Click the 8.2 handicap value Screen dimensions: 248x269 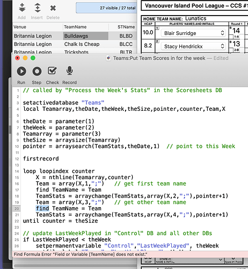148,46
